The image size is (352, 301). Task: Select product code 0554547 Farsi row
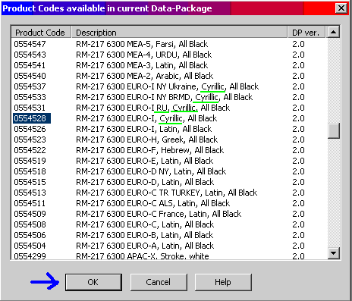point(169,44)
